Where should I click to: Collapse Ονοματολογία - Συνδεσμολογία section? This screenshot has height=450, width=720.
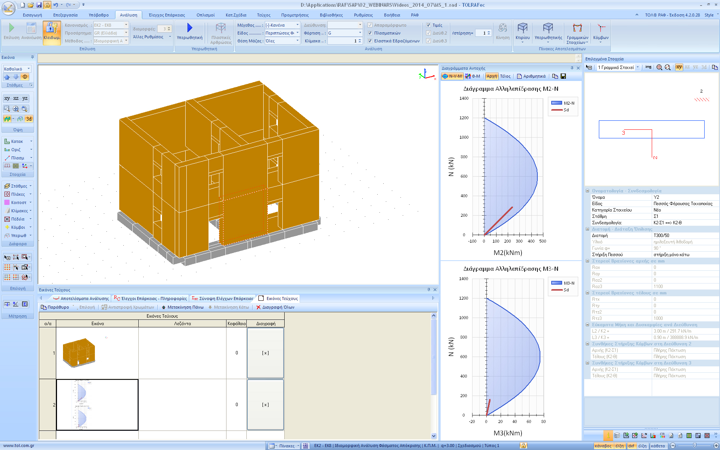click(588, 191)
